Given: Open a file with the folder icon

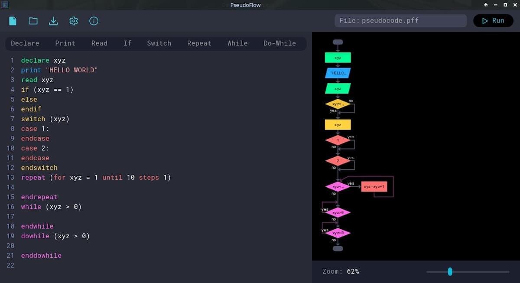Looking at the screenshot, I should coord(33,21).
